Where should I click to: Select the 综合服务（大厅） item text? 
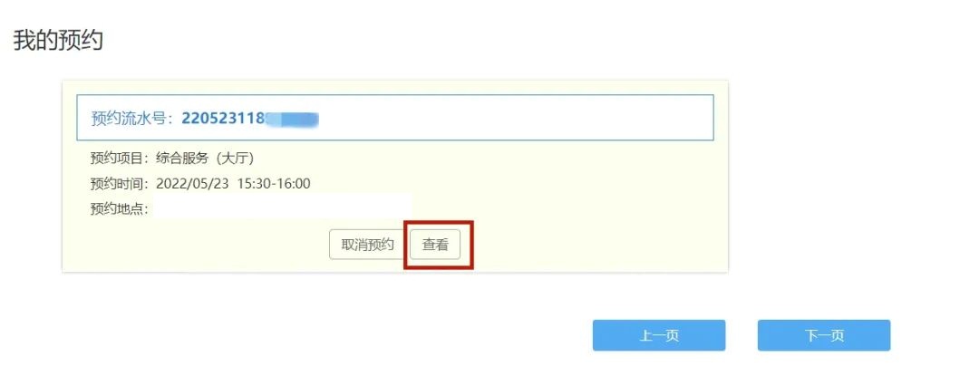(205, 159)
